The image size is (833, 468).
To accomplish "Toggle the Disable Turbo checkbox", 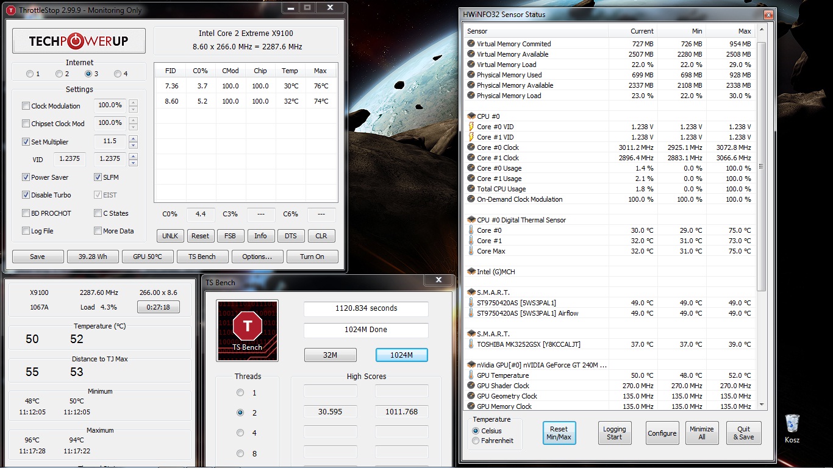I will pyautogui.click(x=26, y=195).
